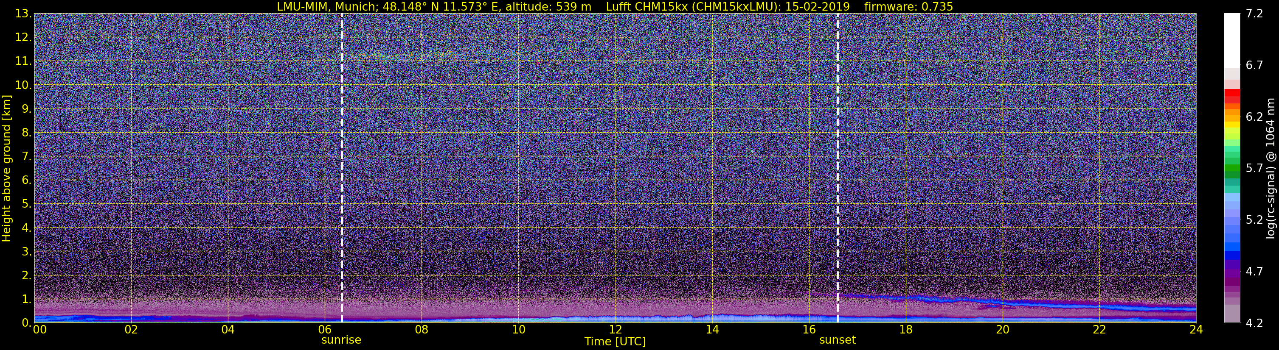Click the colorbar value label '4.7'
Image resolution: width=1279 pixels, height=350 pixels.
click(1254, 272)
